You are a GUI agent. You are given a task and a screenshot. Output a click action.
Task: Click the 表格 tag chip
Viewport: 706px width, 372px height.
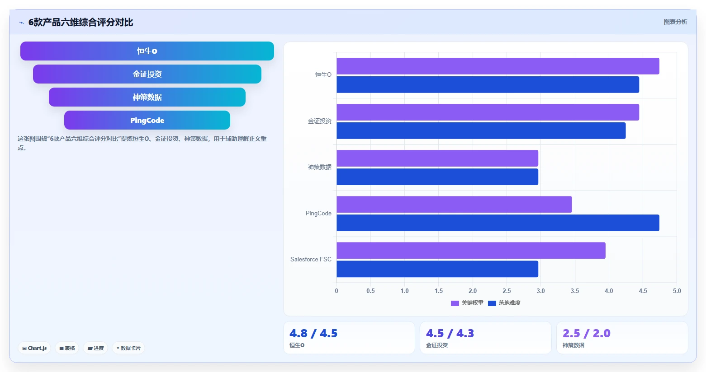(67, 348)
